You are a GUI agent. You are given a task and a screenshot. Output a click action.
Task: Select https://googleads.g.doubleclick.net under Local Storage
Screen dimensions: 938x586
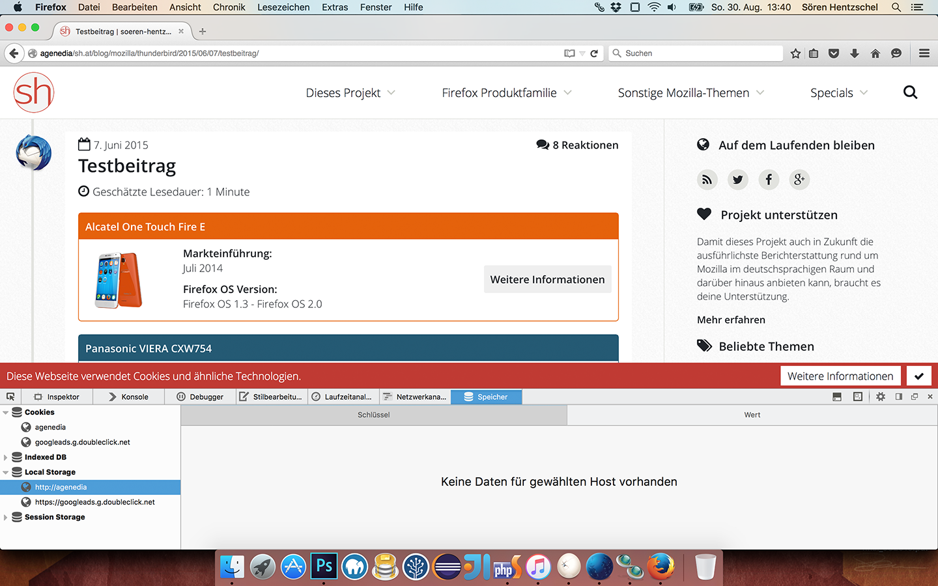90,502
